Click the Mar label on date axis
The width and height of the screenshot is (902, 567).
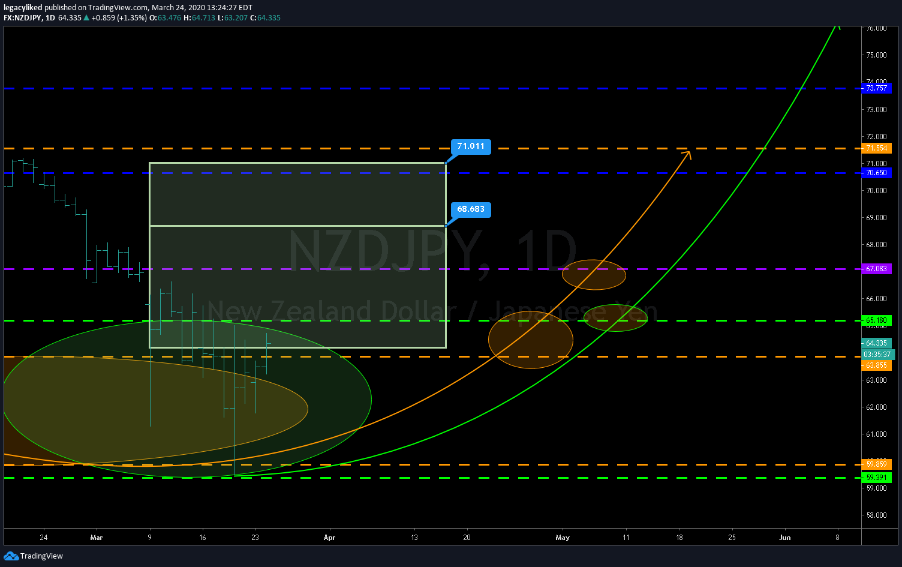(x=97, y=538)
